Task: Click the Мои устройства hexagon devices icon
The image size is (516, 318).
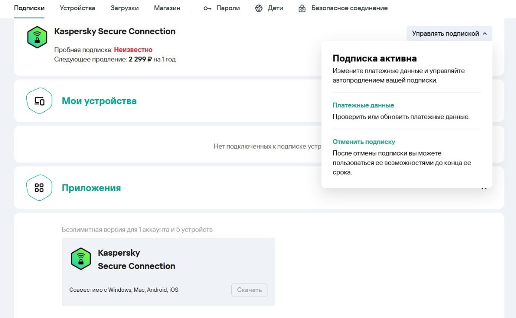Action: tap(39, 101)
